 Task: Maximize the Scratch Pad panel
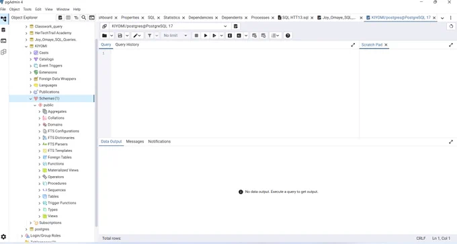point(451,45)
